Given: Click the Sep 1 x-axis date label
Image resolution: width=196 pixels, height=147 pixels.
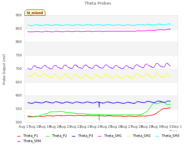Looking at the screenshot, I should point(177,126).
